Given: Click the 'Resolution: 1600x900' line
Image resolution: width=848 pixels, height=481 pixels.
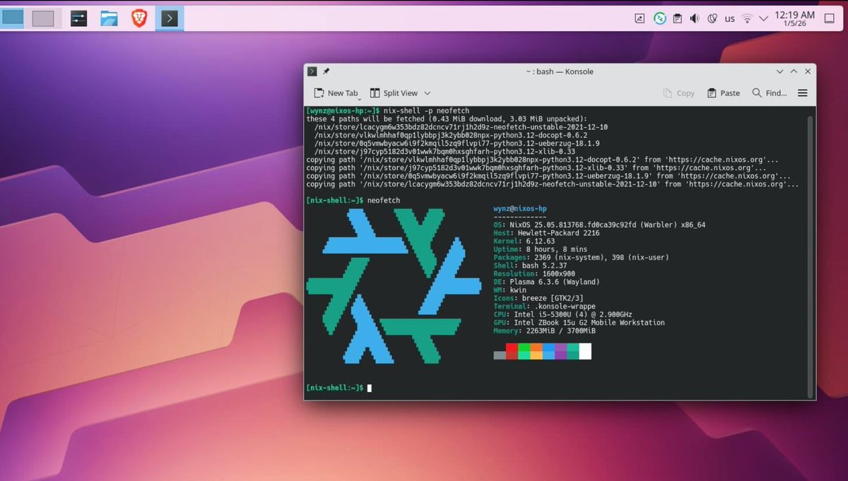Looking at the screenshot, I should pos(534,274).
